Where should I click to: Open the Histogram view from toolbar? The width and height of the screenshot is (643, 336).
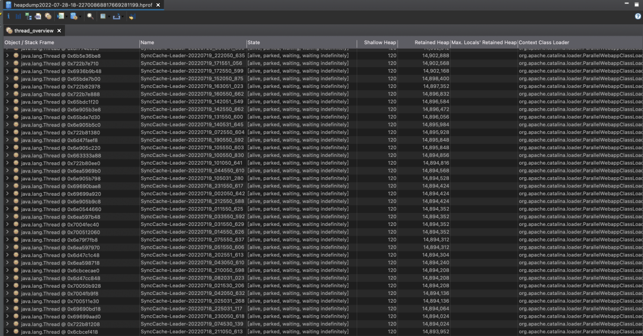click(x=18, y=17)
